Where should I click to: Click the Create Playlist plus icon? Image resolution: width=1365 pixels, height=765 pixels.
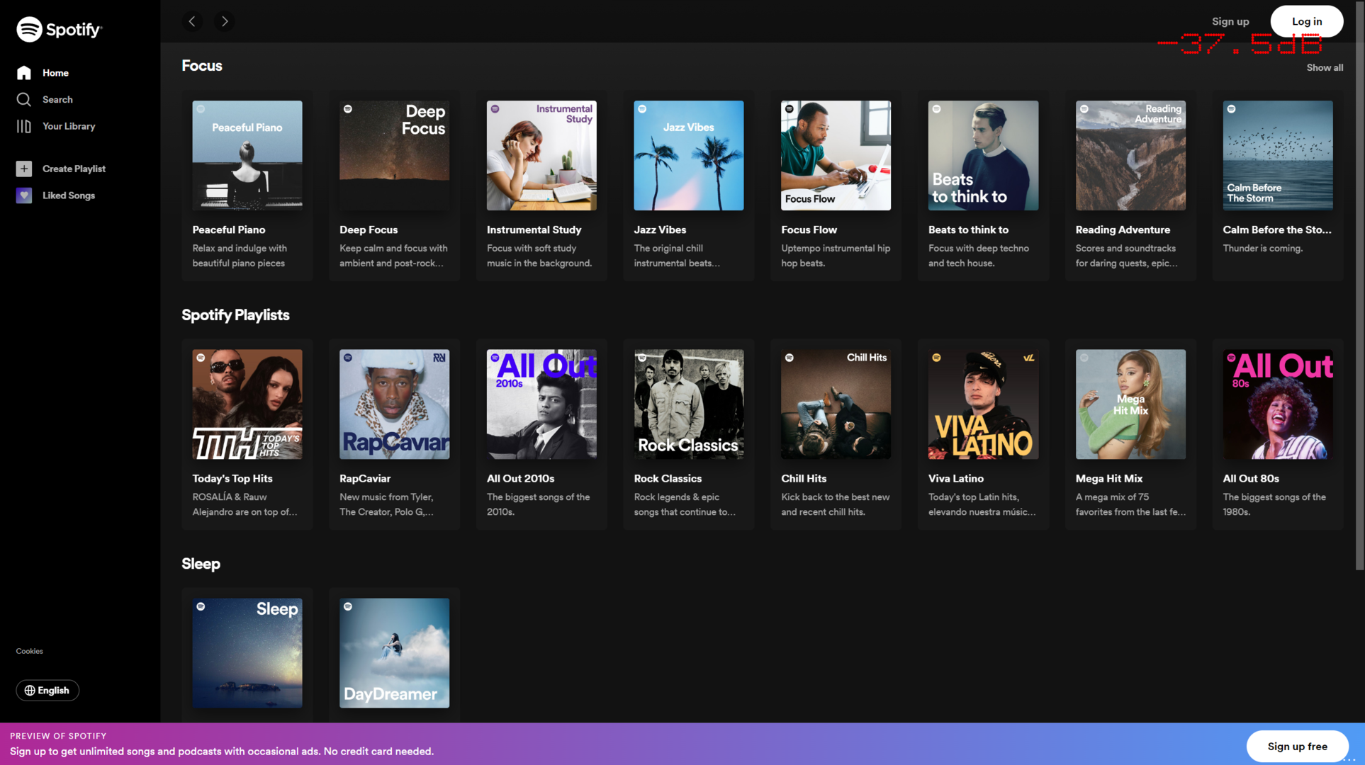[x=24, y=169]
